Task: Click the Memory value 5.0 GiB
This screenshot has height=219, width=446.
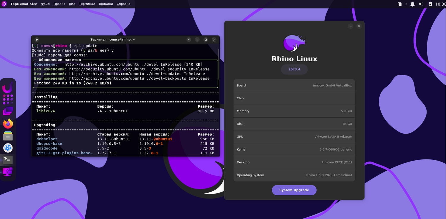Action: [346, 111]
